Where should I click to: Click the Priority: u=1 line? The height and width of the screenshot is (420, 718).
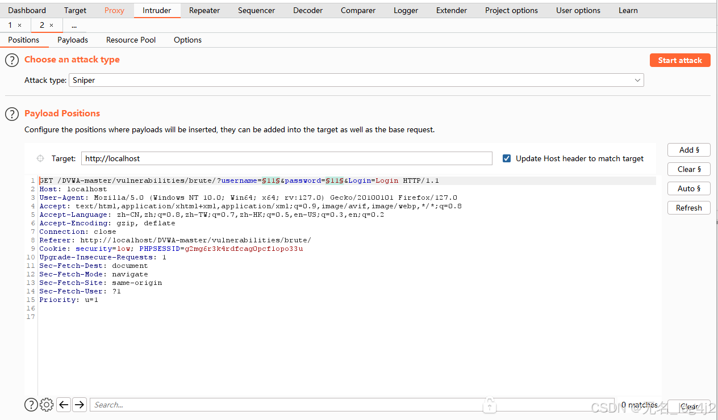point(69,300)
